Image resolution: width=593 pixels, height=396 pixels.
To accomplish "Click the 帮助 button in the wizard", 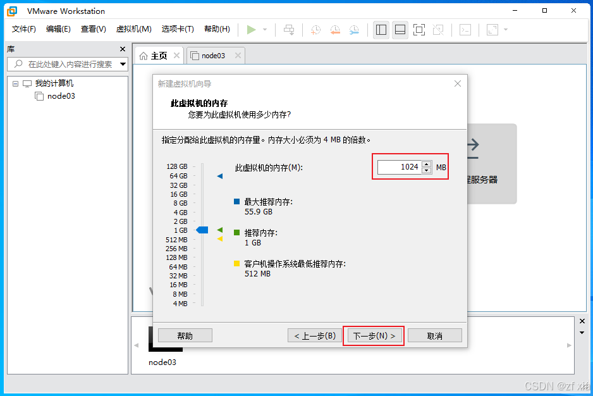I will click(185, 336).
